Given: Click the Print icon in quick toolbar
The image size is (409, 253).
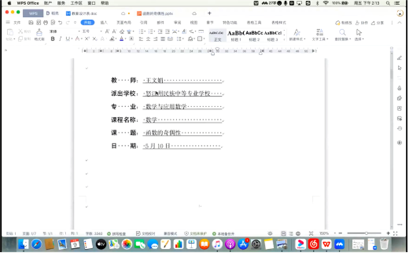Looking at the screenshot, I should (45, 23).
